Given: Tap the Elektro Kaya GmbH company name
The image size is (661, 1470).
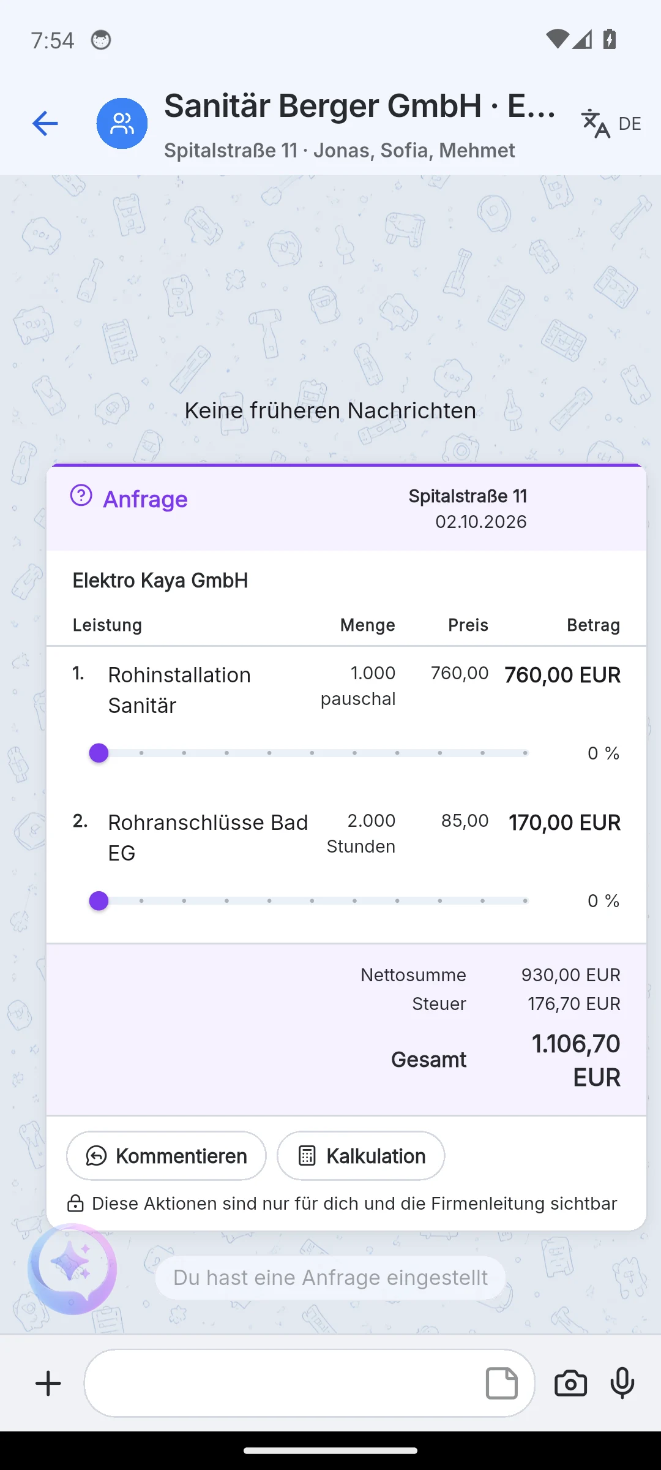Looking at the screenshot, I should pos(160,581).
